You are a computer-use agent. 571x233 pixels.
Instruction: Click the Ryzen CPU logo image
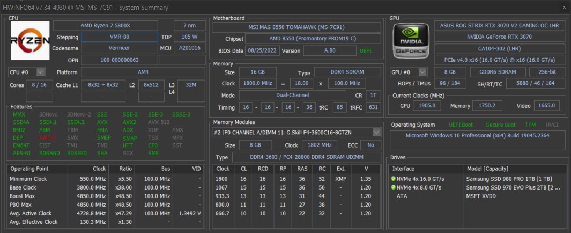pyautogui.click(x=30, y=40)
